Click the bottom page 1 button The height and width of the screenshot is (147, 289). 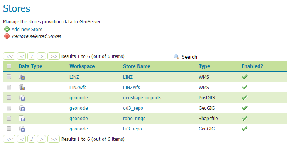31,139
